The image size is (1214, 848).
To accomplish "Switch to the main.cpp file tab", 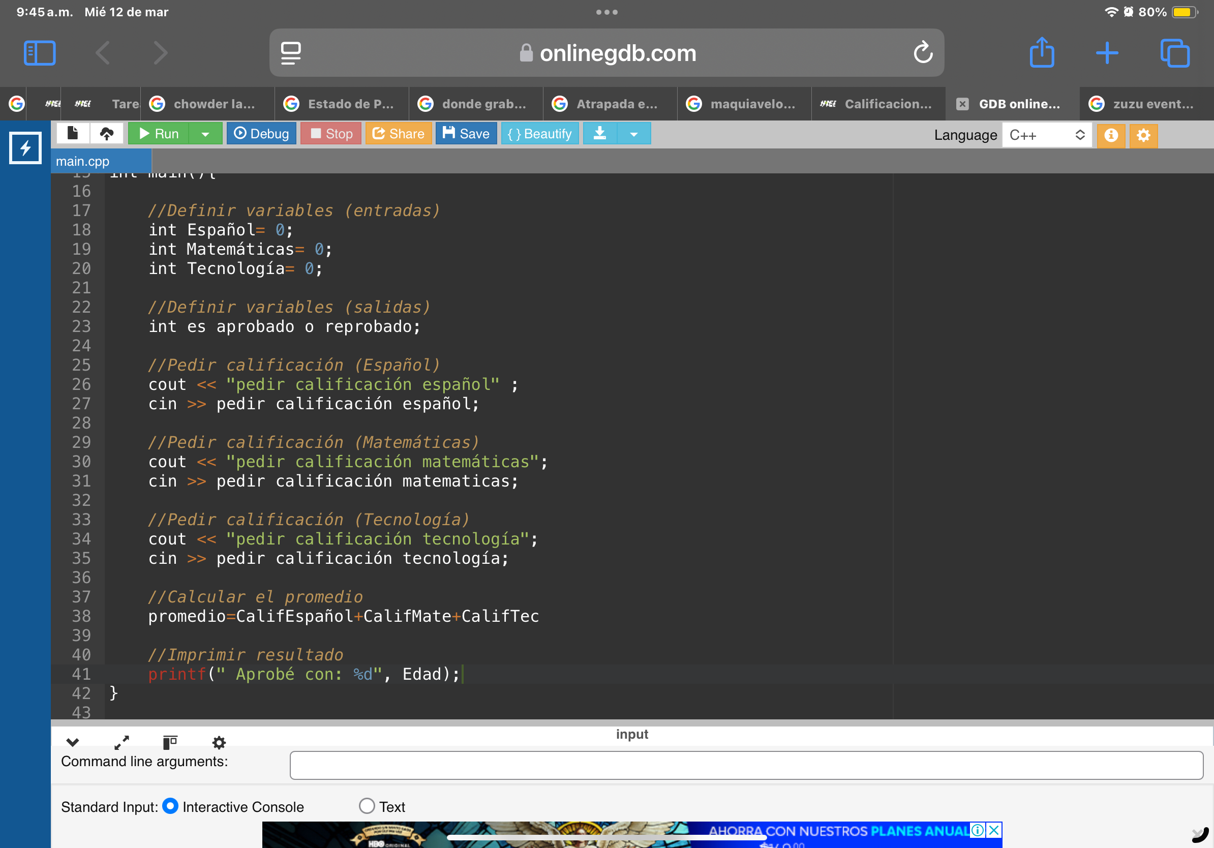I will [x=83, y=161].
